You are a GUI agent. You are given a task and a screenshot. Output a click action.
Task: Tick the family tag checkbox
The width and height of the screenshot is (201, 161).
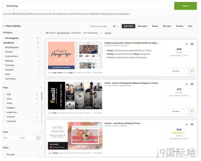click(4, 103)
